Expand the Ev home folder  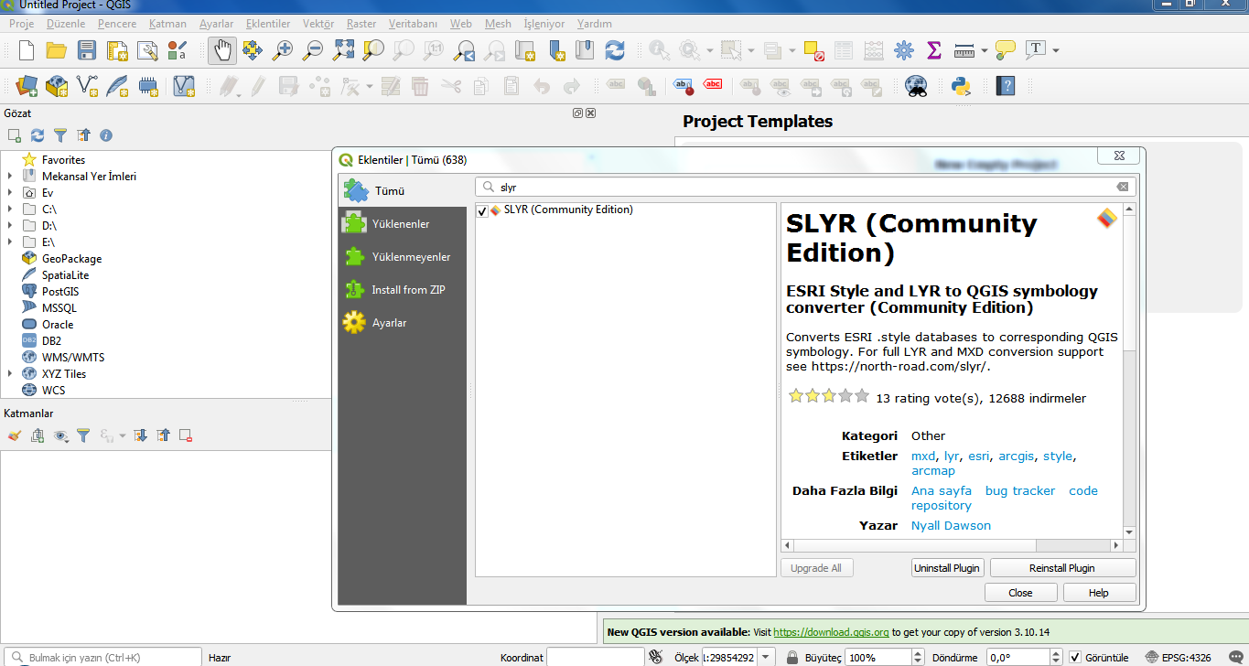tap(10, 193)
